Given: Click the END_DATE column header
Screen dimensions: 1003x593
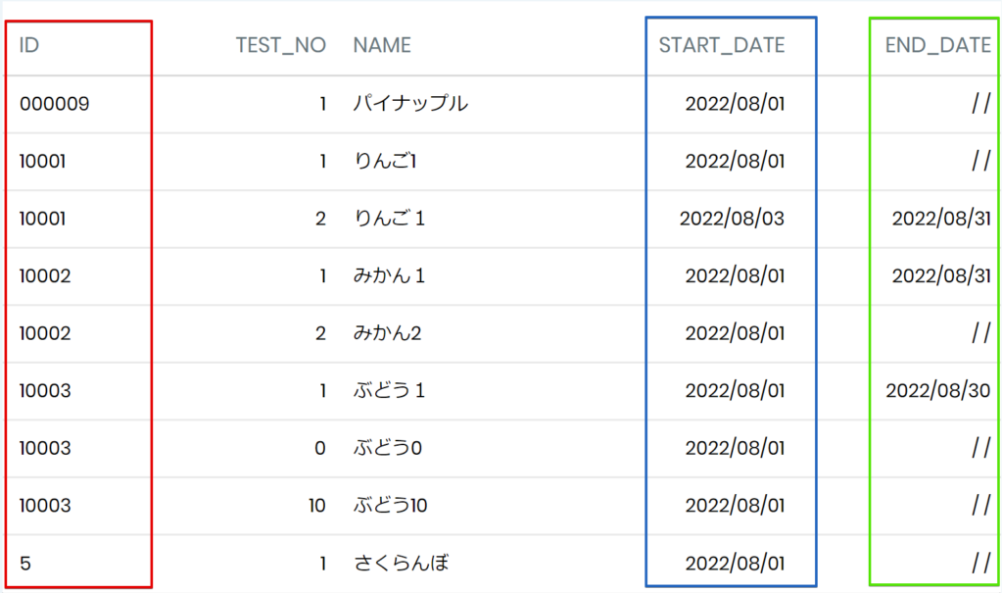Looking at the screenshot, I should tap(937, 45).
